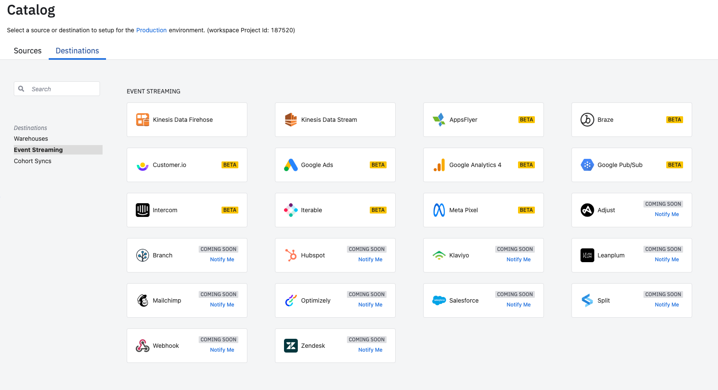The width and height of the screenshot is (718, 390).
Task: Click the Leanplum logo icon
Action: 587,255
